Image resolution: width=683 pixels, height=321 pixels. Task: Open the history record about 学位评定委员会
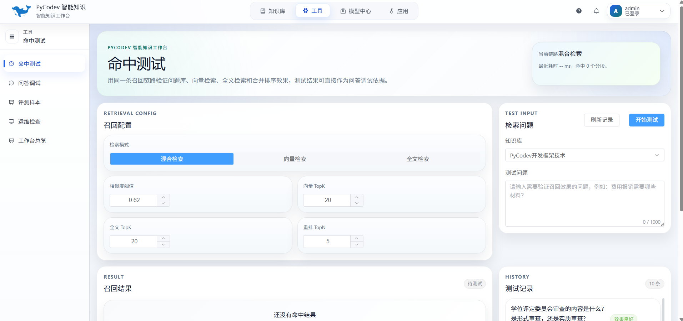pos(583,310)
